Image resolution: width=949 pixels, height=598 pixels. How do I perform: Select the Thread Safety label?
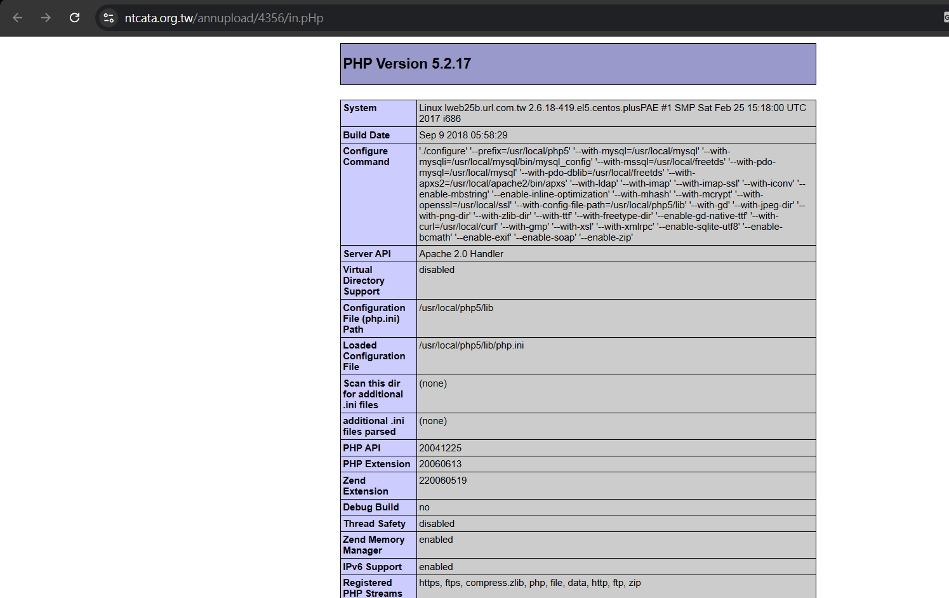[375, 524]
